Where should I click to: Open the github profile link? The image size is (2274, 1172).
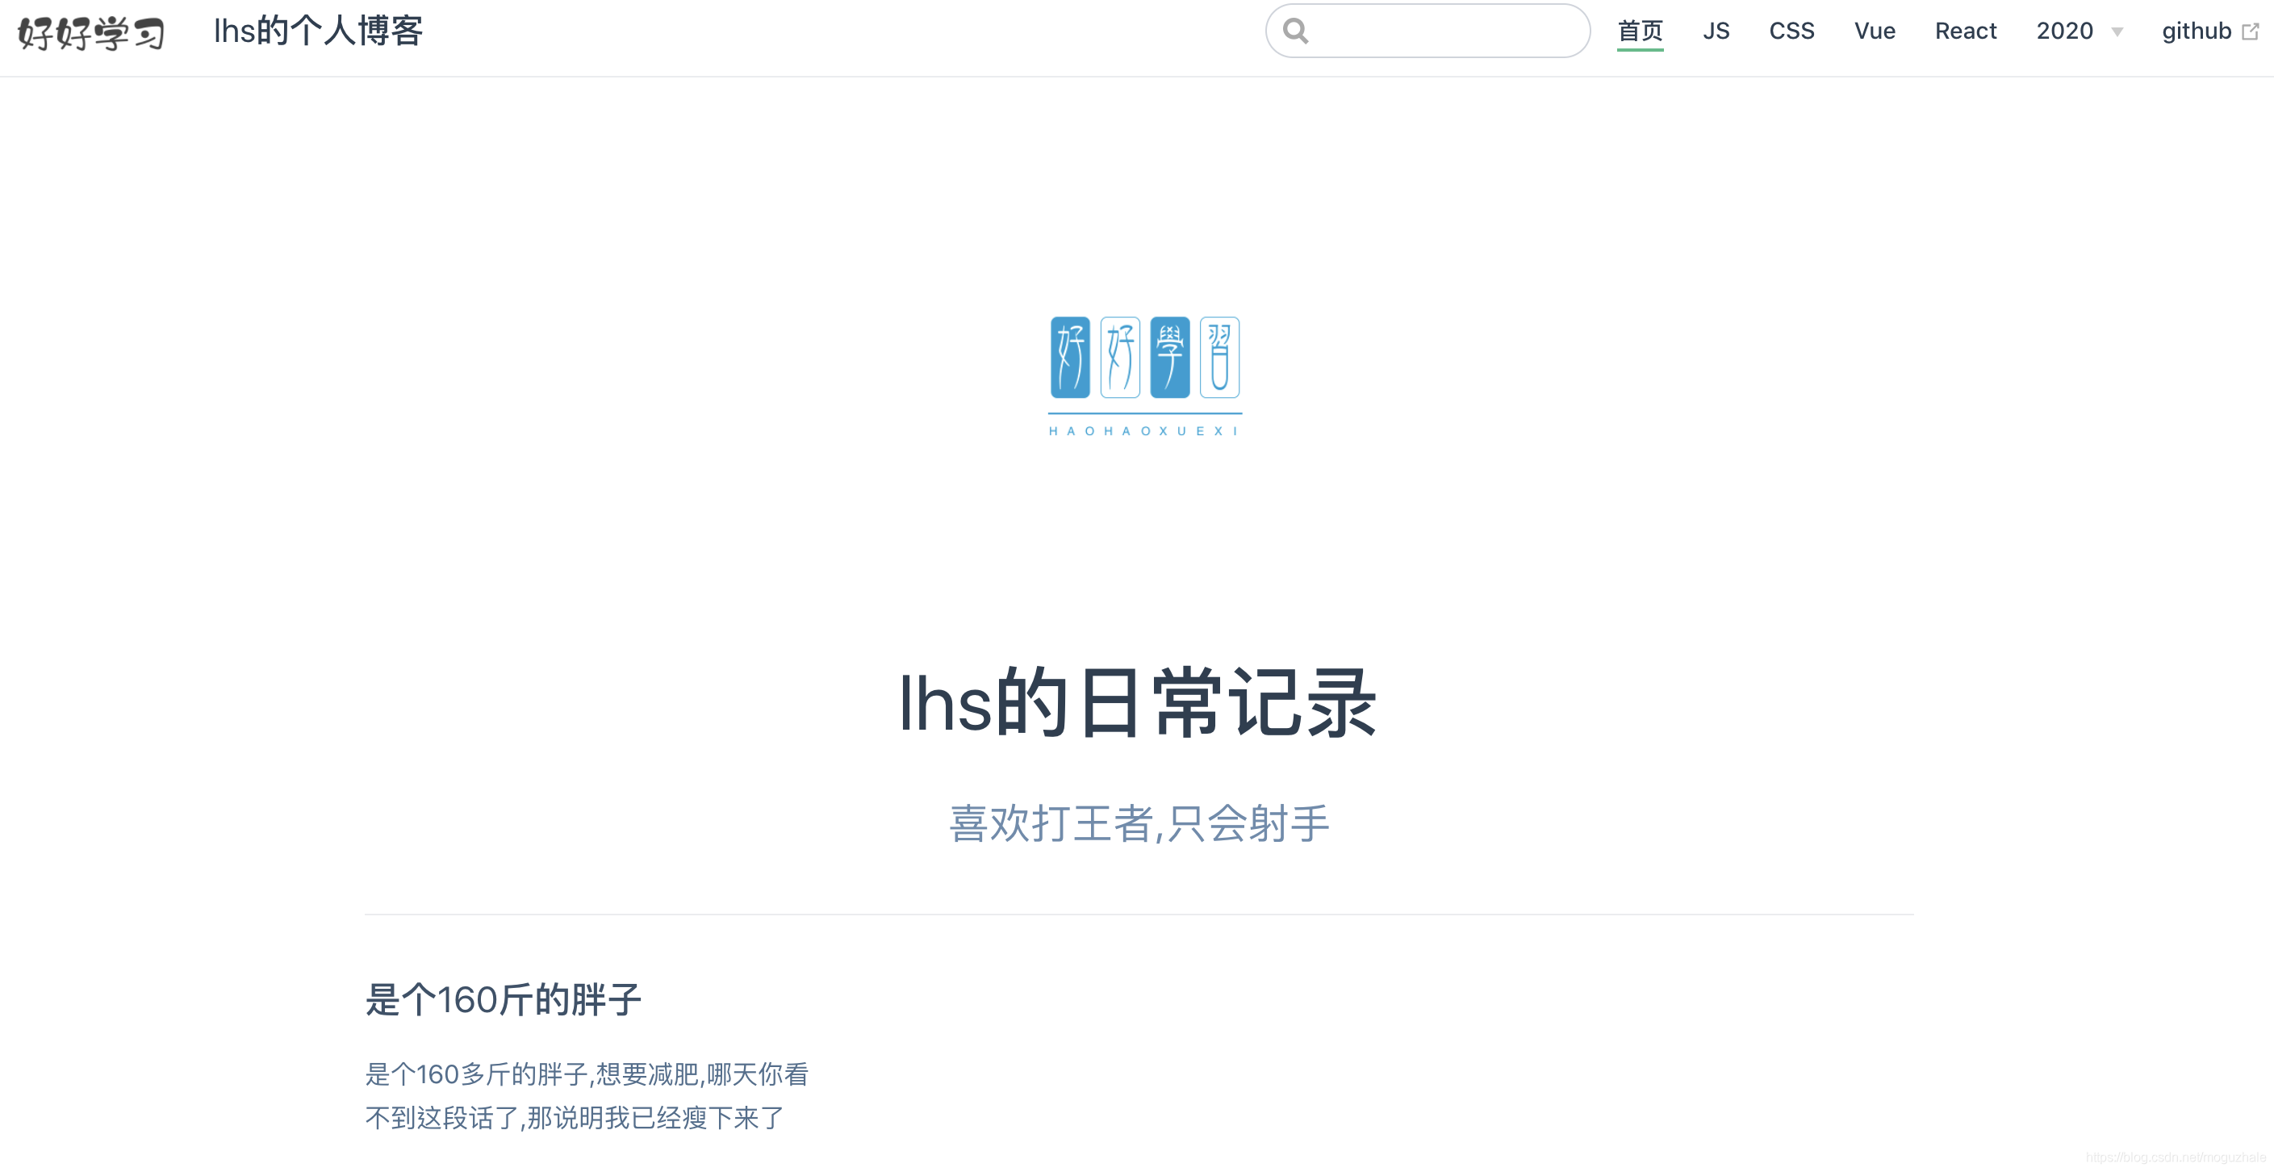[2198, 31]
